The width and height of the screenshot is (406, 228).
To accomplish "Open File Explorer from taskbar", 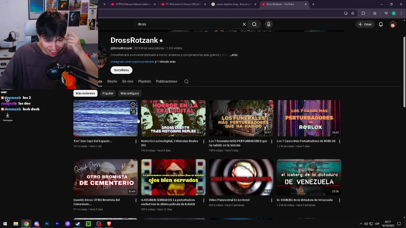I will [16, 224].
